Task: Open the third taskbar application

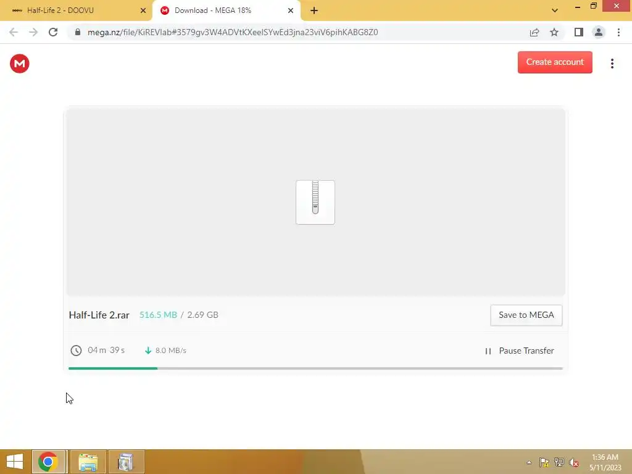Action: tap(126, 462)
